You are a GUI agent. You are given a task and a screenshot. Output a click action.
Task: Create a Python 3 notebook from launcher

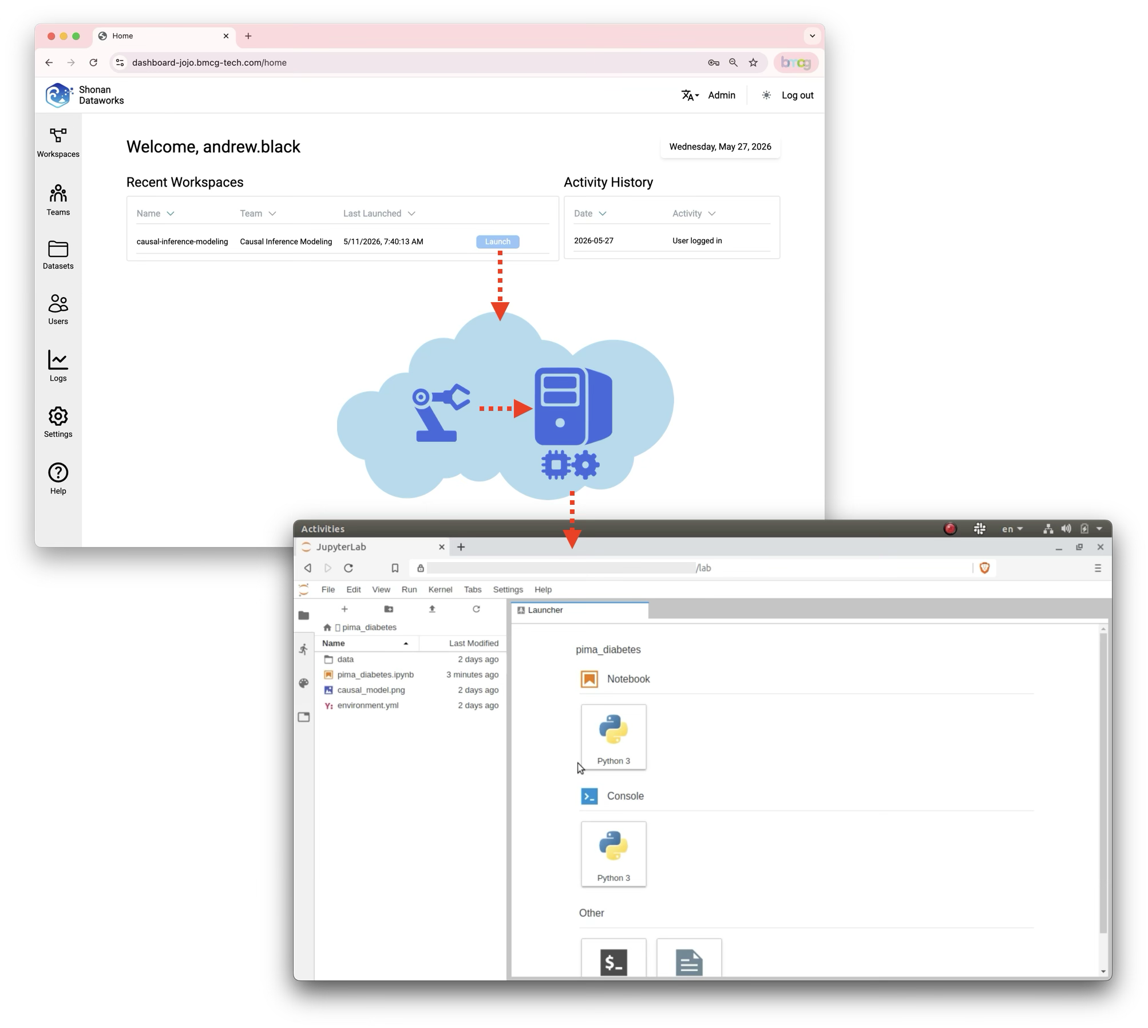click(613, 737)
